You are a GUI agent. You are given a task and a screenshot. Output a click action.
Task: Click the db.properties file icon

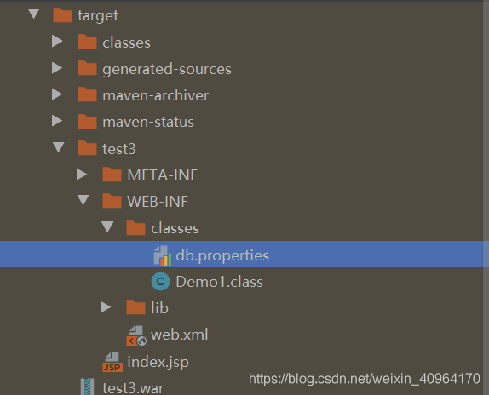click(x=163, y=255)
